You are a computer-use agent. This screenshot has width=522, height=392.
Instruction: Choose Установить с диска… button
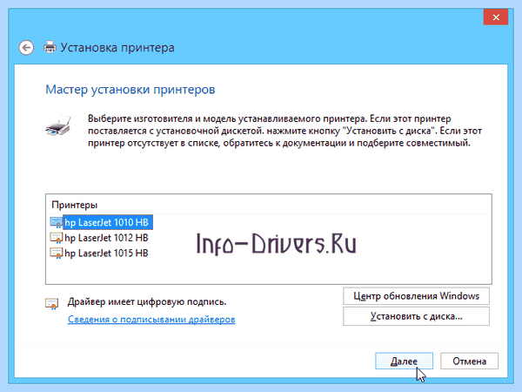[416, 316]
